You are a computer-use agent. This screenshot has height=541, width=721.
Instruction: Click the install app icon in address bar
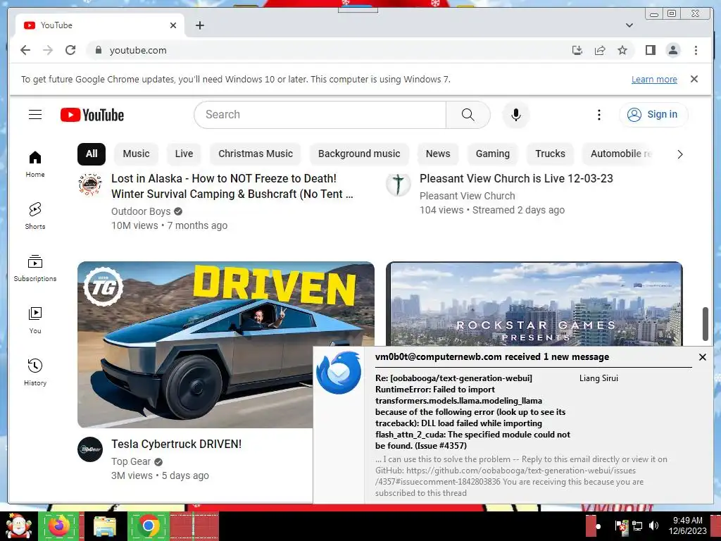[x=577, y=50]
